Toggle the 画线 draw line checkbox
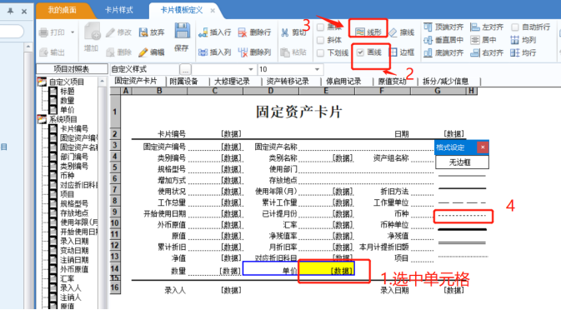 (360, 52)
